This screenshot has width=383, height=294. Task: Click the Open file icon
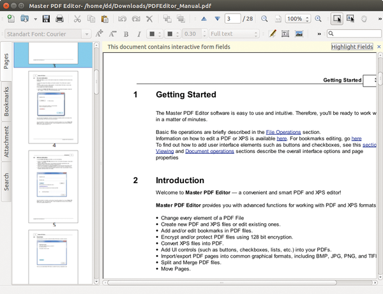tap(24, 18)
